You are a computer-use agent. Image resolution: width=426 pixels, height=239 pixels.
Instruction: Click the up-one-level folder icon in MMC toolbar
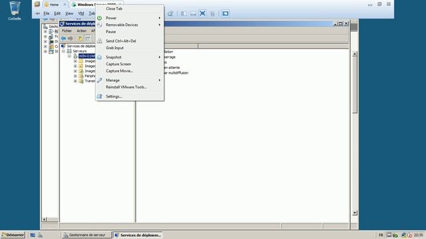[80, 39]
